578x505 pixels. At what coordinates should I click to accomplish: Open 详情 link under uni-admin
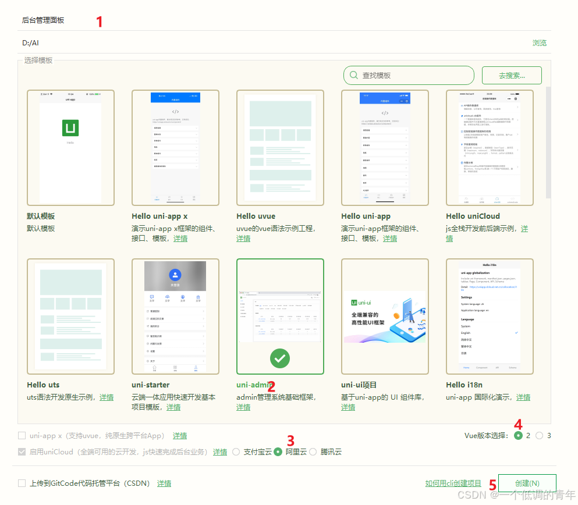coord(243,407)
